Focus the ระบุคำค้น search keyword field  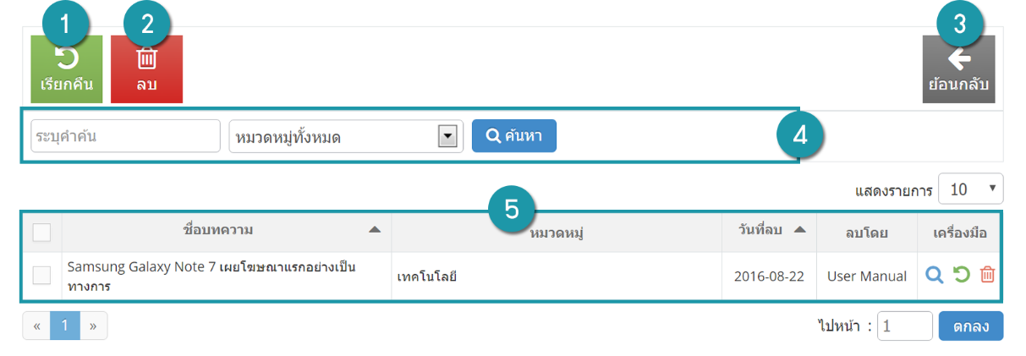coord(126,136)
